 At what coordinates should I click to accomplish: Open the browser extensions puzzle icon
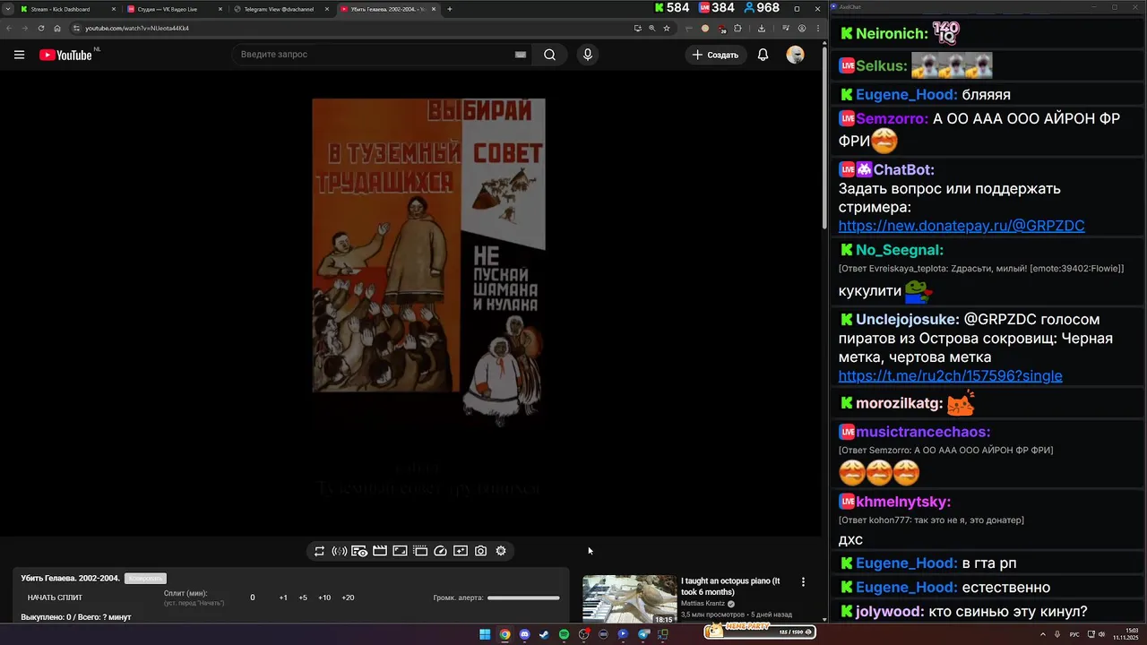coord(737,28)
